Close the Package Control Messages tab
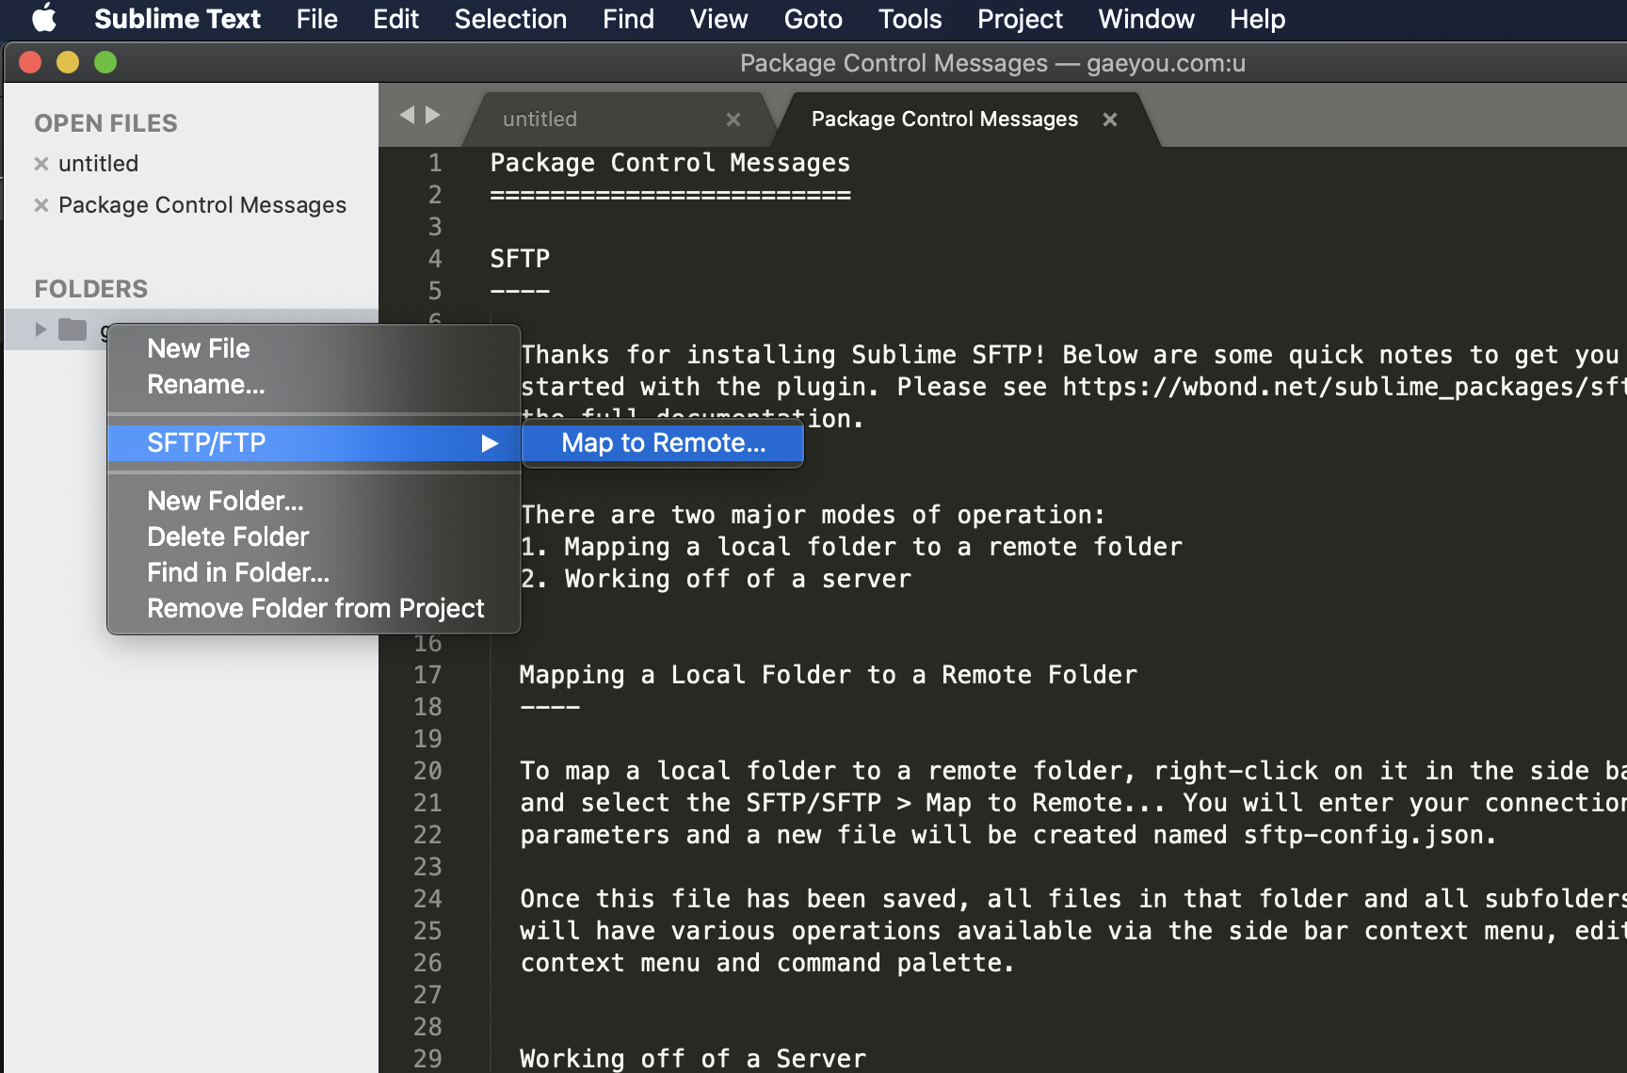 (1110, 120)
